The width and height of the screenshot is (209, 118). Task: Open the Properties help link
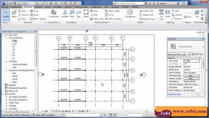174,94
